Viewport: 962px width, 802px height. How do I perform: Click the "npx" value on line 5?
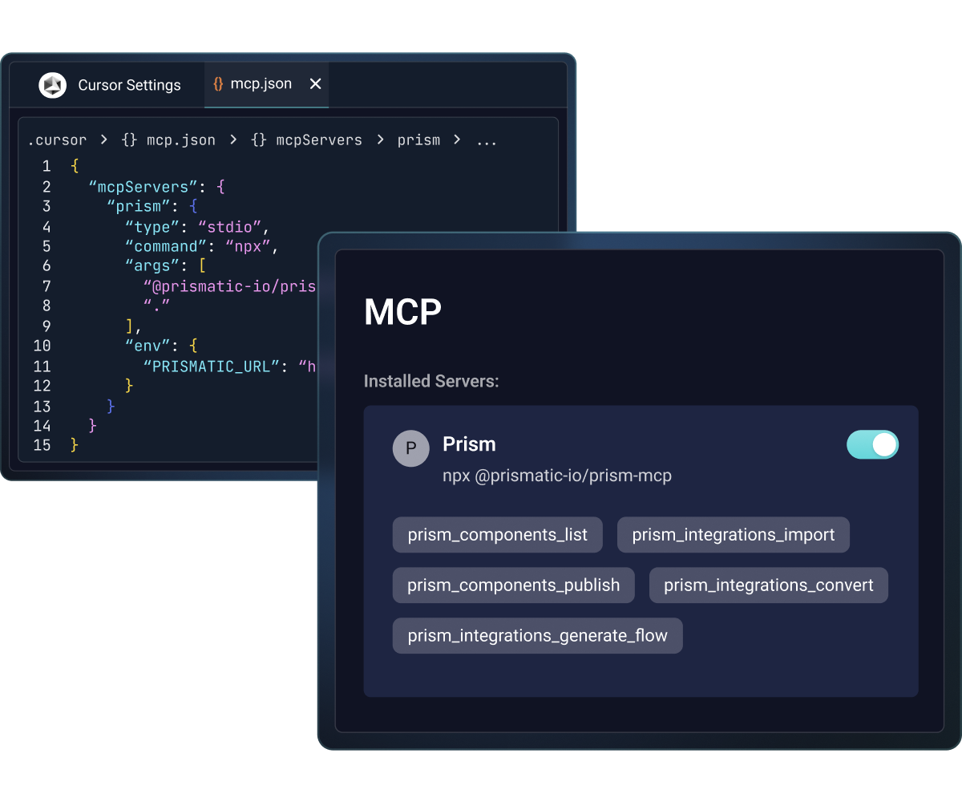[x=248, y=247]
